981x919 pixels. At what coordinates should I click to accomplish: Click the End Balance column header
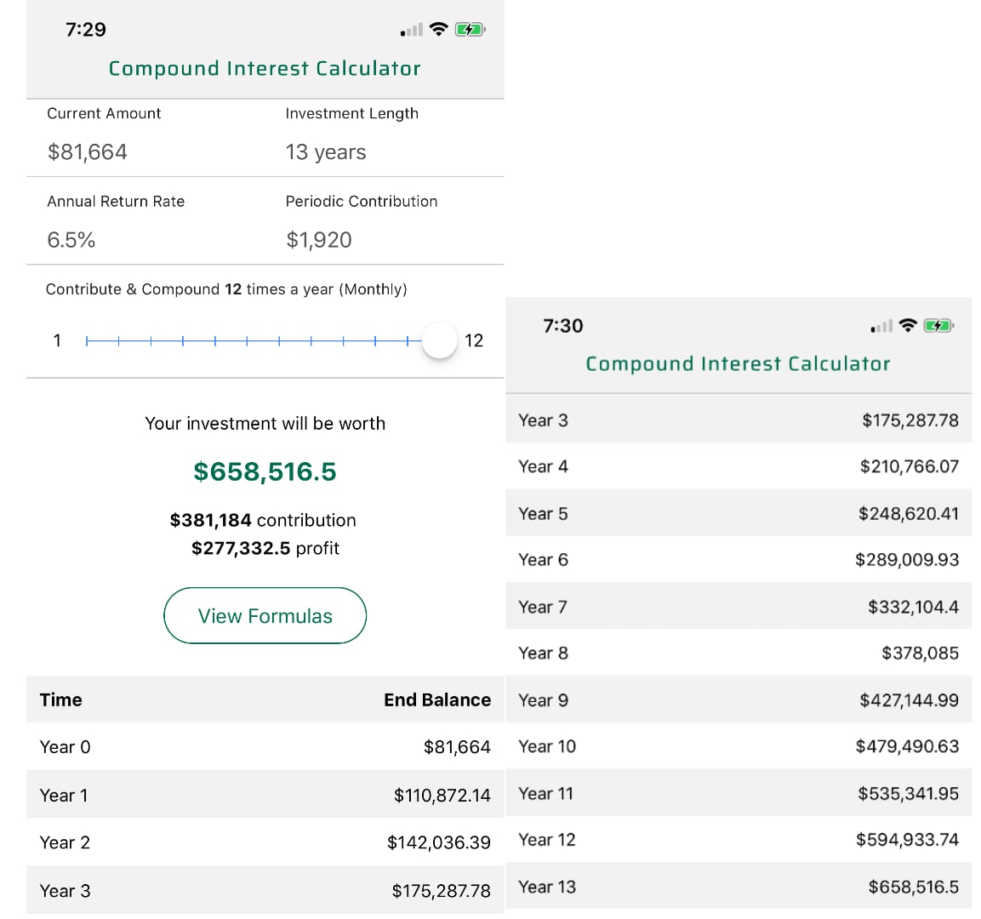point(436,699)
